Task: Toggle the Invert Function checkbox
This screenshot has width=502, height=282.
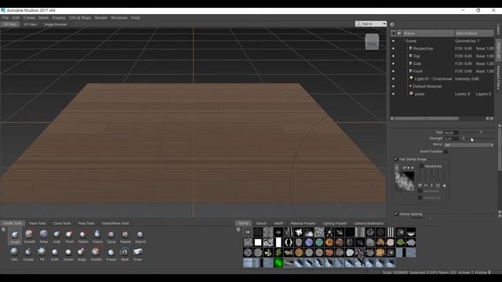Action: (x=446, y=151)
